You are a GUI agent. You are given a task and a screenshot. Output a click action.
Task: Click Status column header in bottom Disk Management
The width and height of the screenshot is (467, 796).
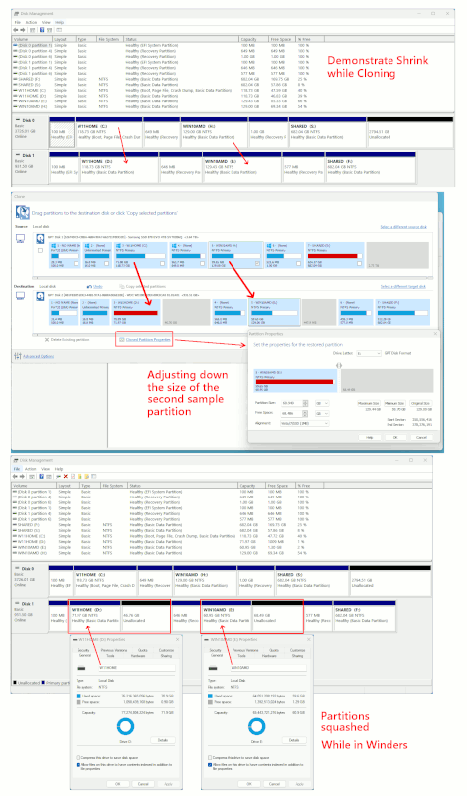183,486
